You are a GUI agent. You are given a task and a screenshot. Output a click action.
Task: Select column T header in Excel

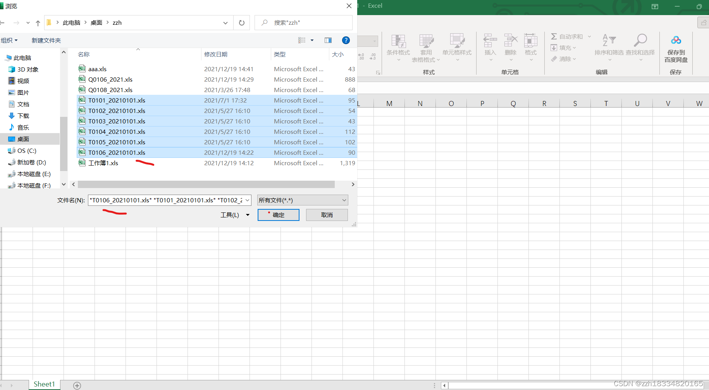tap(606, 103)
